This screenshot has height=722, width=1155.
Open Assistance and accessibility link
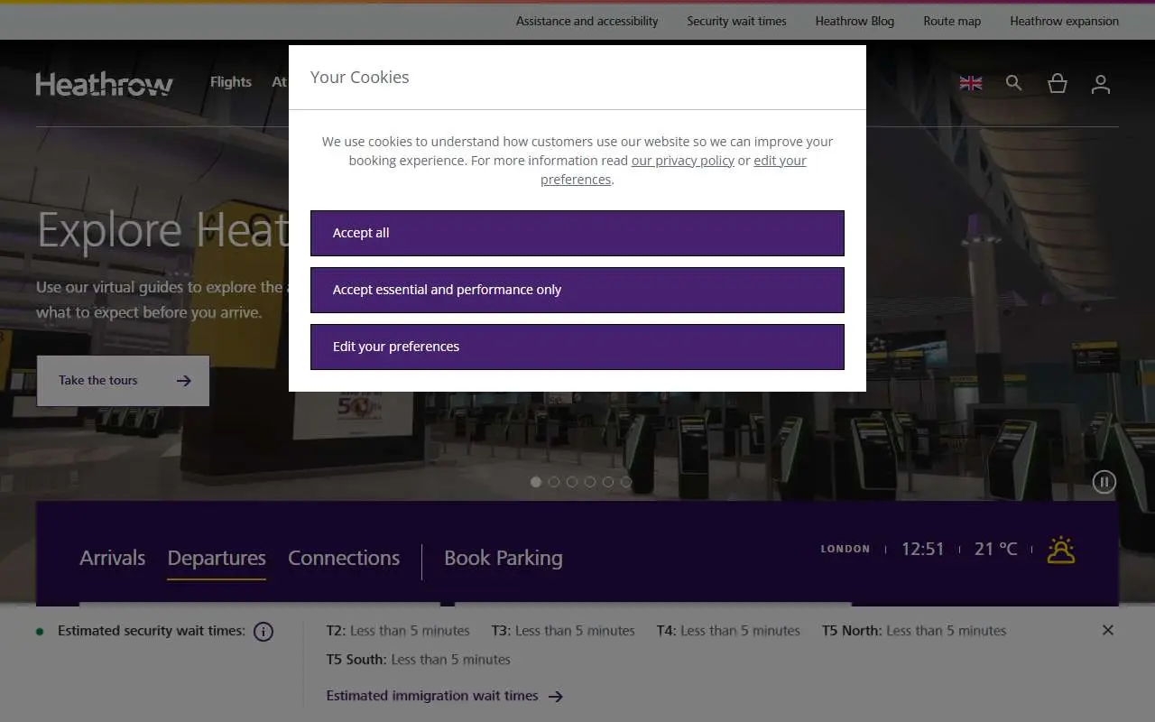click(587, 21)
